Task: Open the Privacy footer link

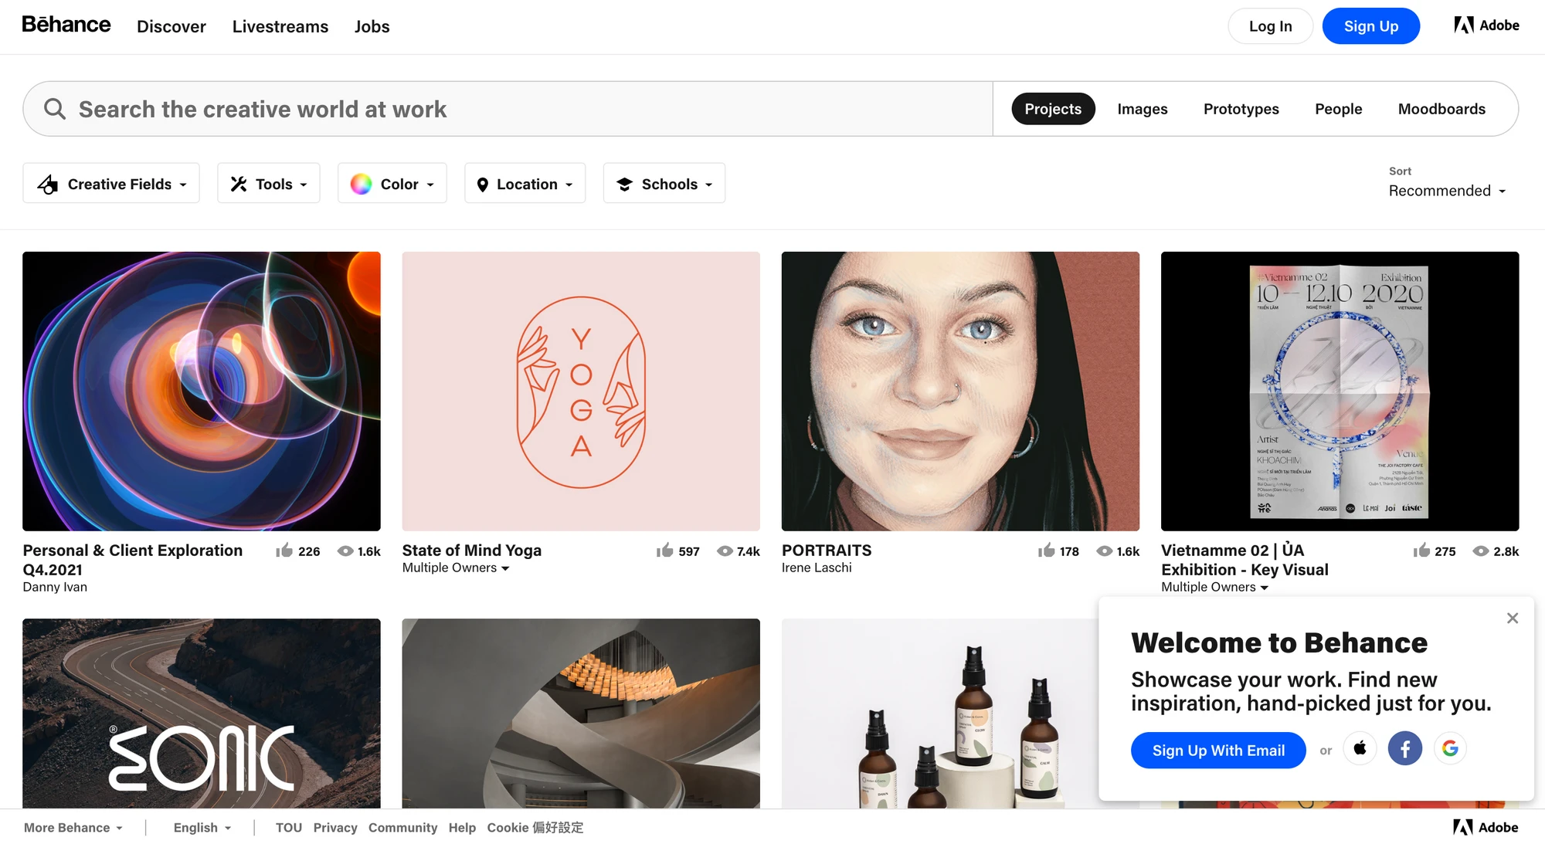Action: [x=334, y=827]
